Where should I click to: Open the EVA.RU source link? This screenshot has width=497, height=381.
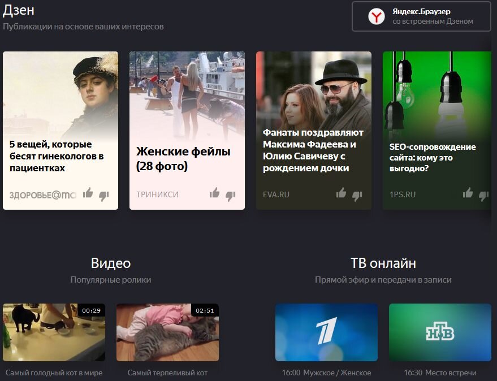275,194
